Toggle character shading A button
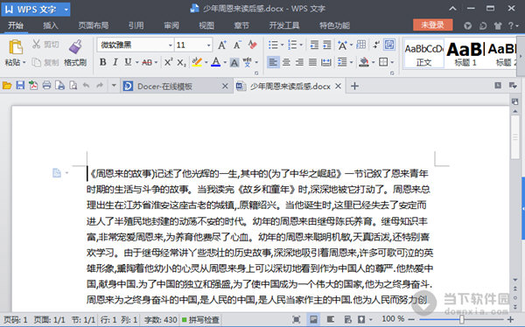525x327 pixels. [x=234, y=62]
